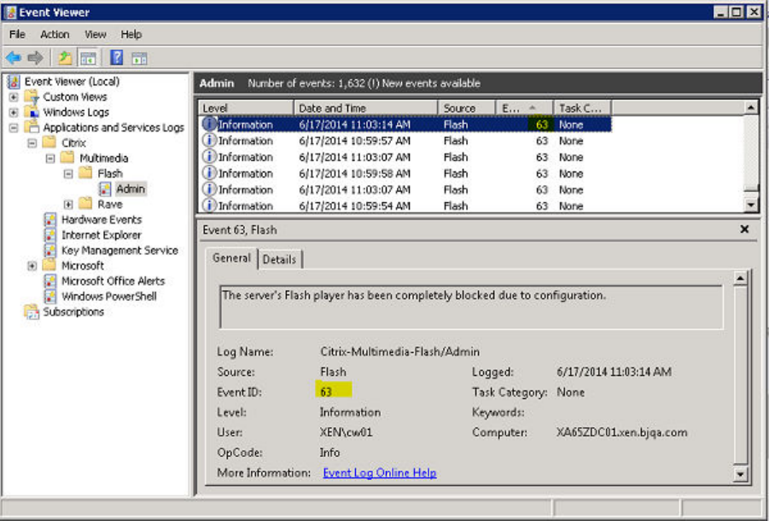Switch to the Details tab

(x=279, y=259)
